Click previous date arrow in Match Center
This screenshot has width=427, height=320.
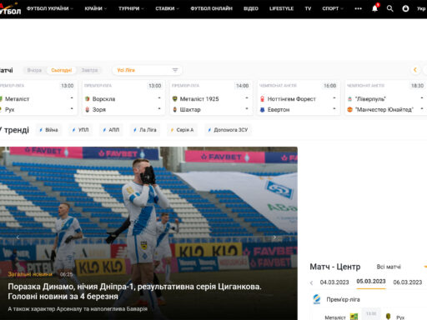(311, 282)
